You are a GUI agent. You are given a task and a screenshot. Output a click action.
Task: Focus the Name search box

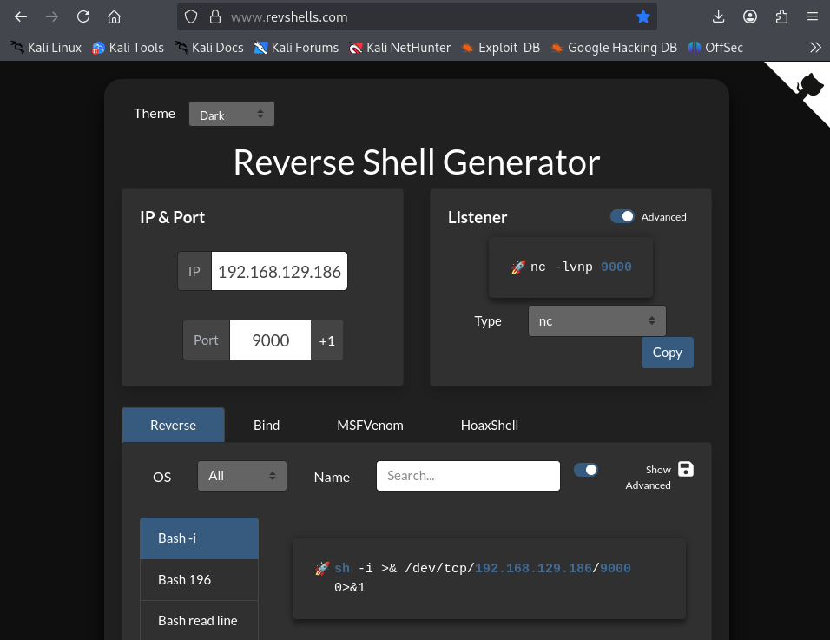[469, 476]
